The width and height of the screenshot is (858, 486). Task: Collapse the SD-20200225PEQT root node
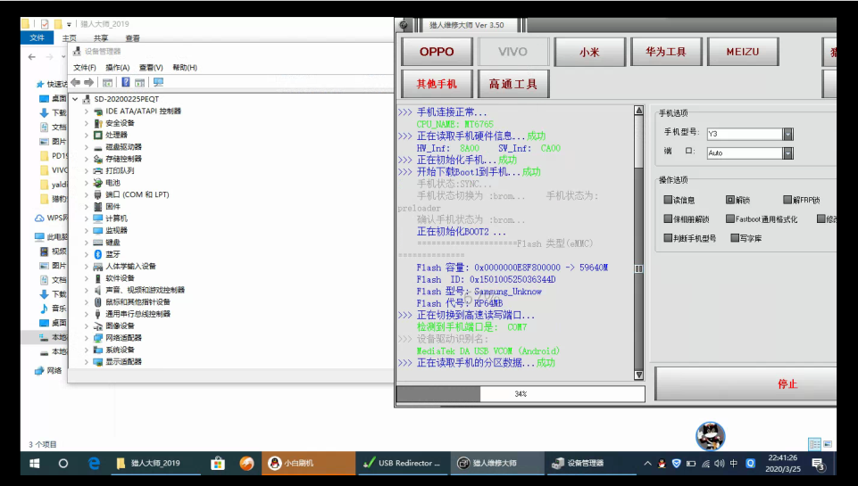click(x=75, y=99)
